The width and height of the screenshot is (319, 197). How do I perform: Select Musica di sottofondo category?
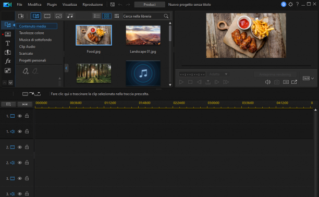coord(35,40)
